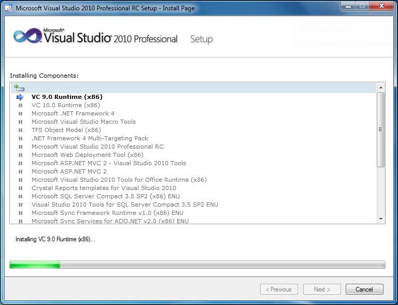Select Microsoft Web Deployment Tool (x86)
The image size is (398, 305).
point(87,155)
